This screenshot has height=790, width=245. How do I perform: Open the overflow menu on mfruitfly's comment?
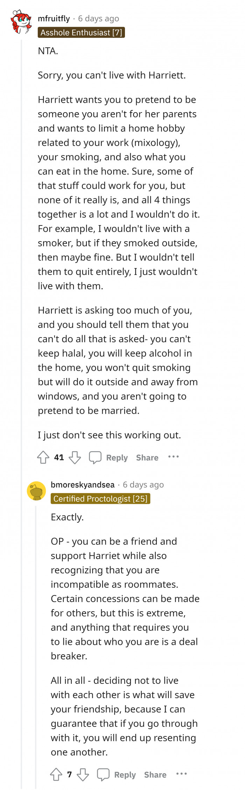(x=174, y=457)
